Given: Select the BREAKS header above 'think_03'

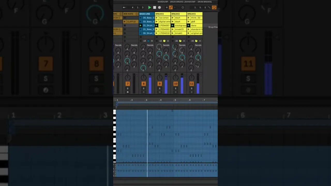Looking at the screenshot, I should (195, 14).
